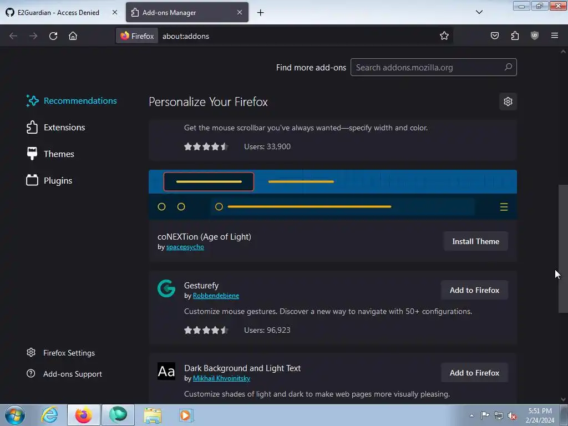Click the Gesturefy star rating
Viewport: 568px width, 426px height.
206,330
